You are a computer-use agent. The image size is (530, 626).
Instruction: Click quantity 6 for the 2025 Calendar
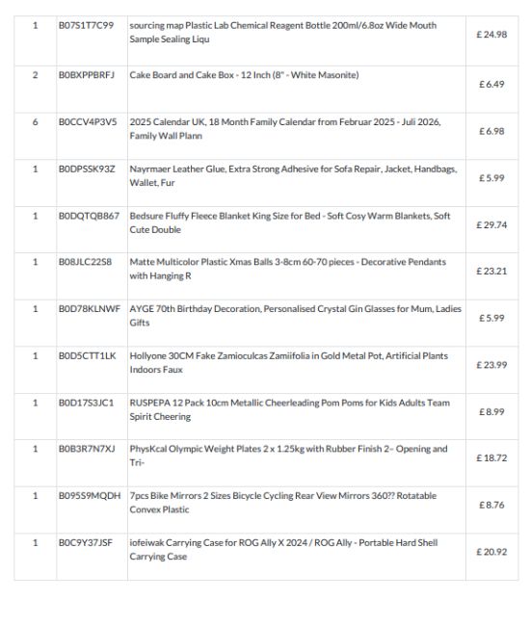(x=35, y=122)
